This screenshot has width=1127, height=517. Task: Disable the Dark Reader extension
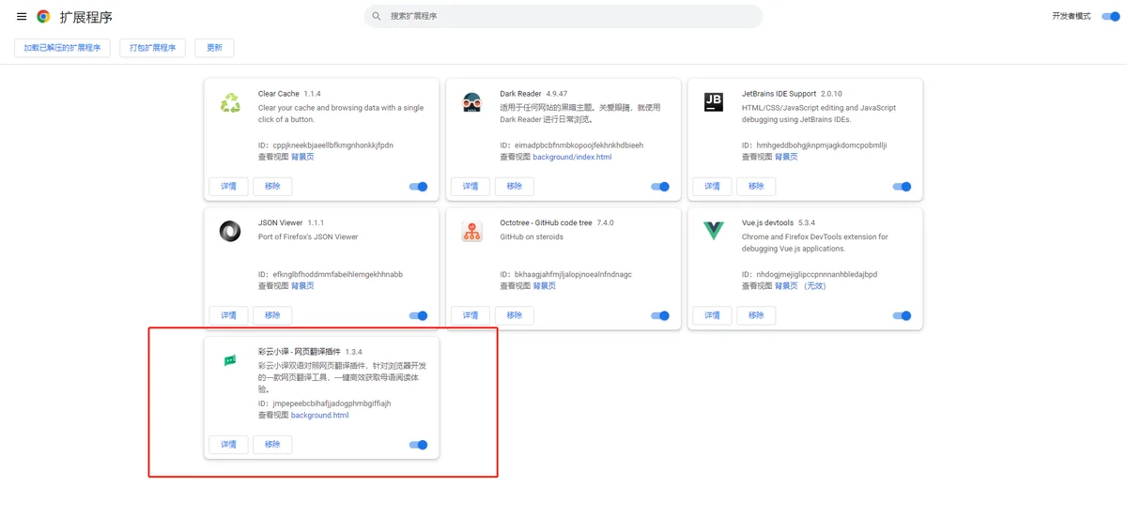660,187
